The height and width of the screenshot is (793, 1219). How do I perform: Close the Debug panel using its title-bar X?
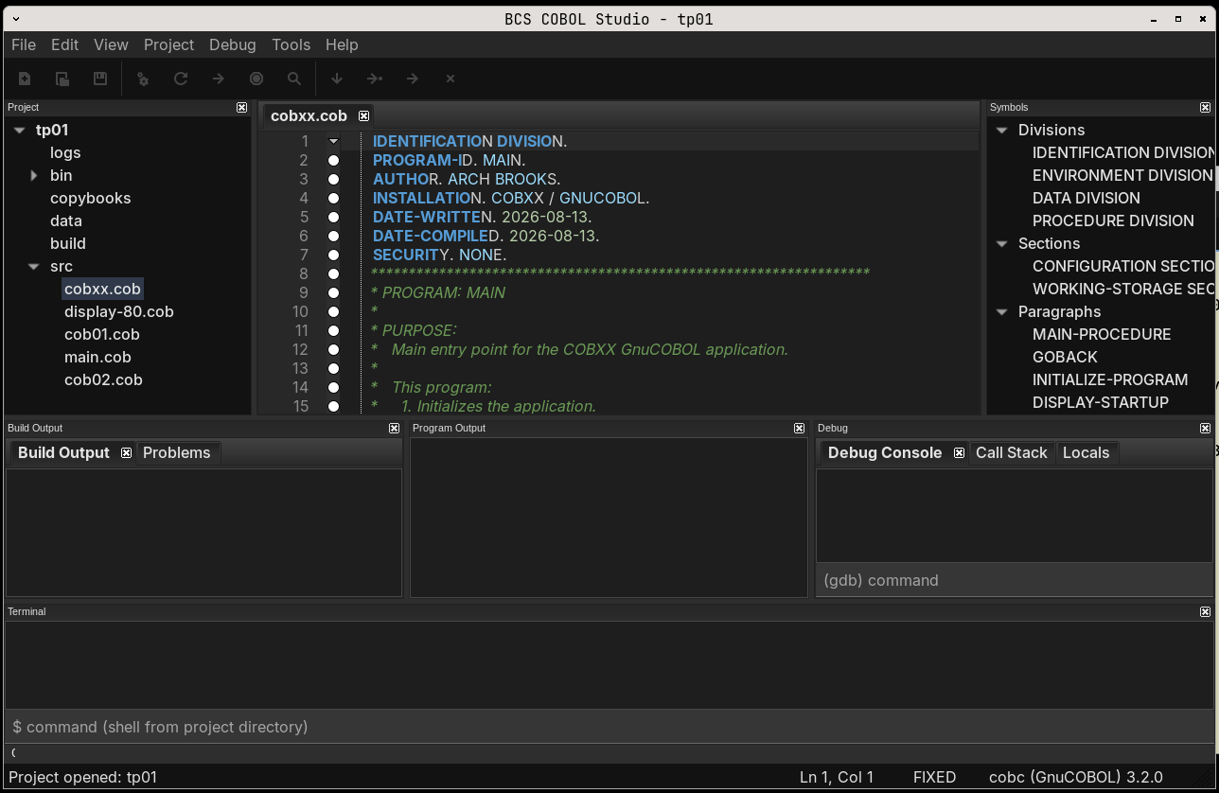pos(1205,429)
